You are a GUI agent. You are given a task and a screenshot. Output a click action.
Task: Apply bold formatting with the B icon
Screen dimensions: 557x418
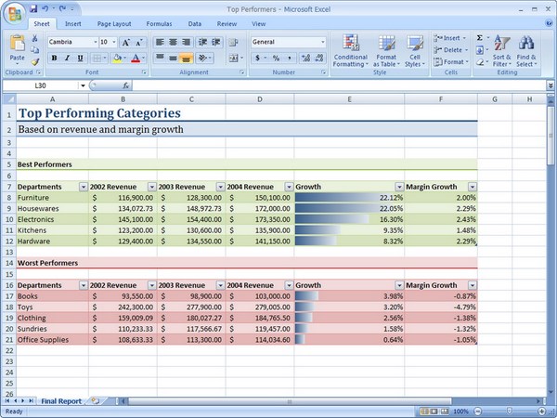54,58
